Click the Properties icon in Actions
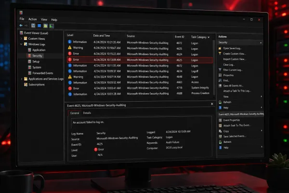 click(220, 75)
